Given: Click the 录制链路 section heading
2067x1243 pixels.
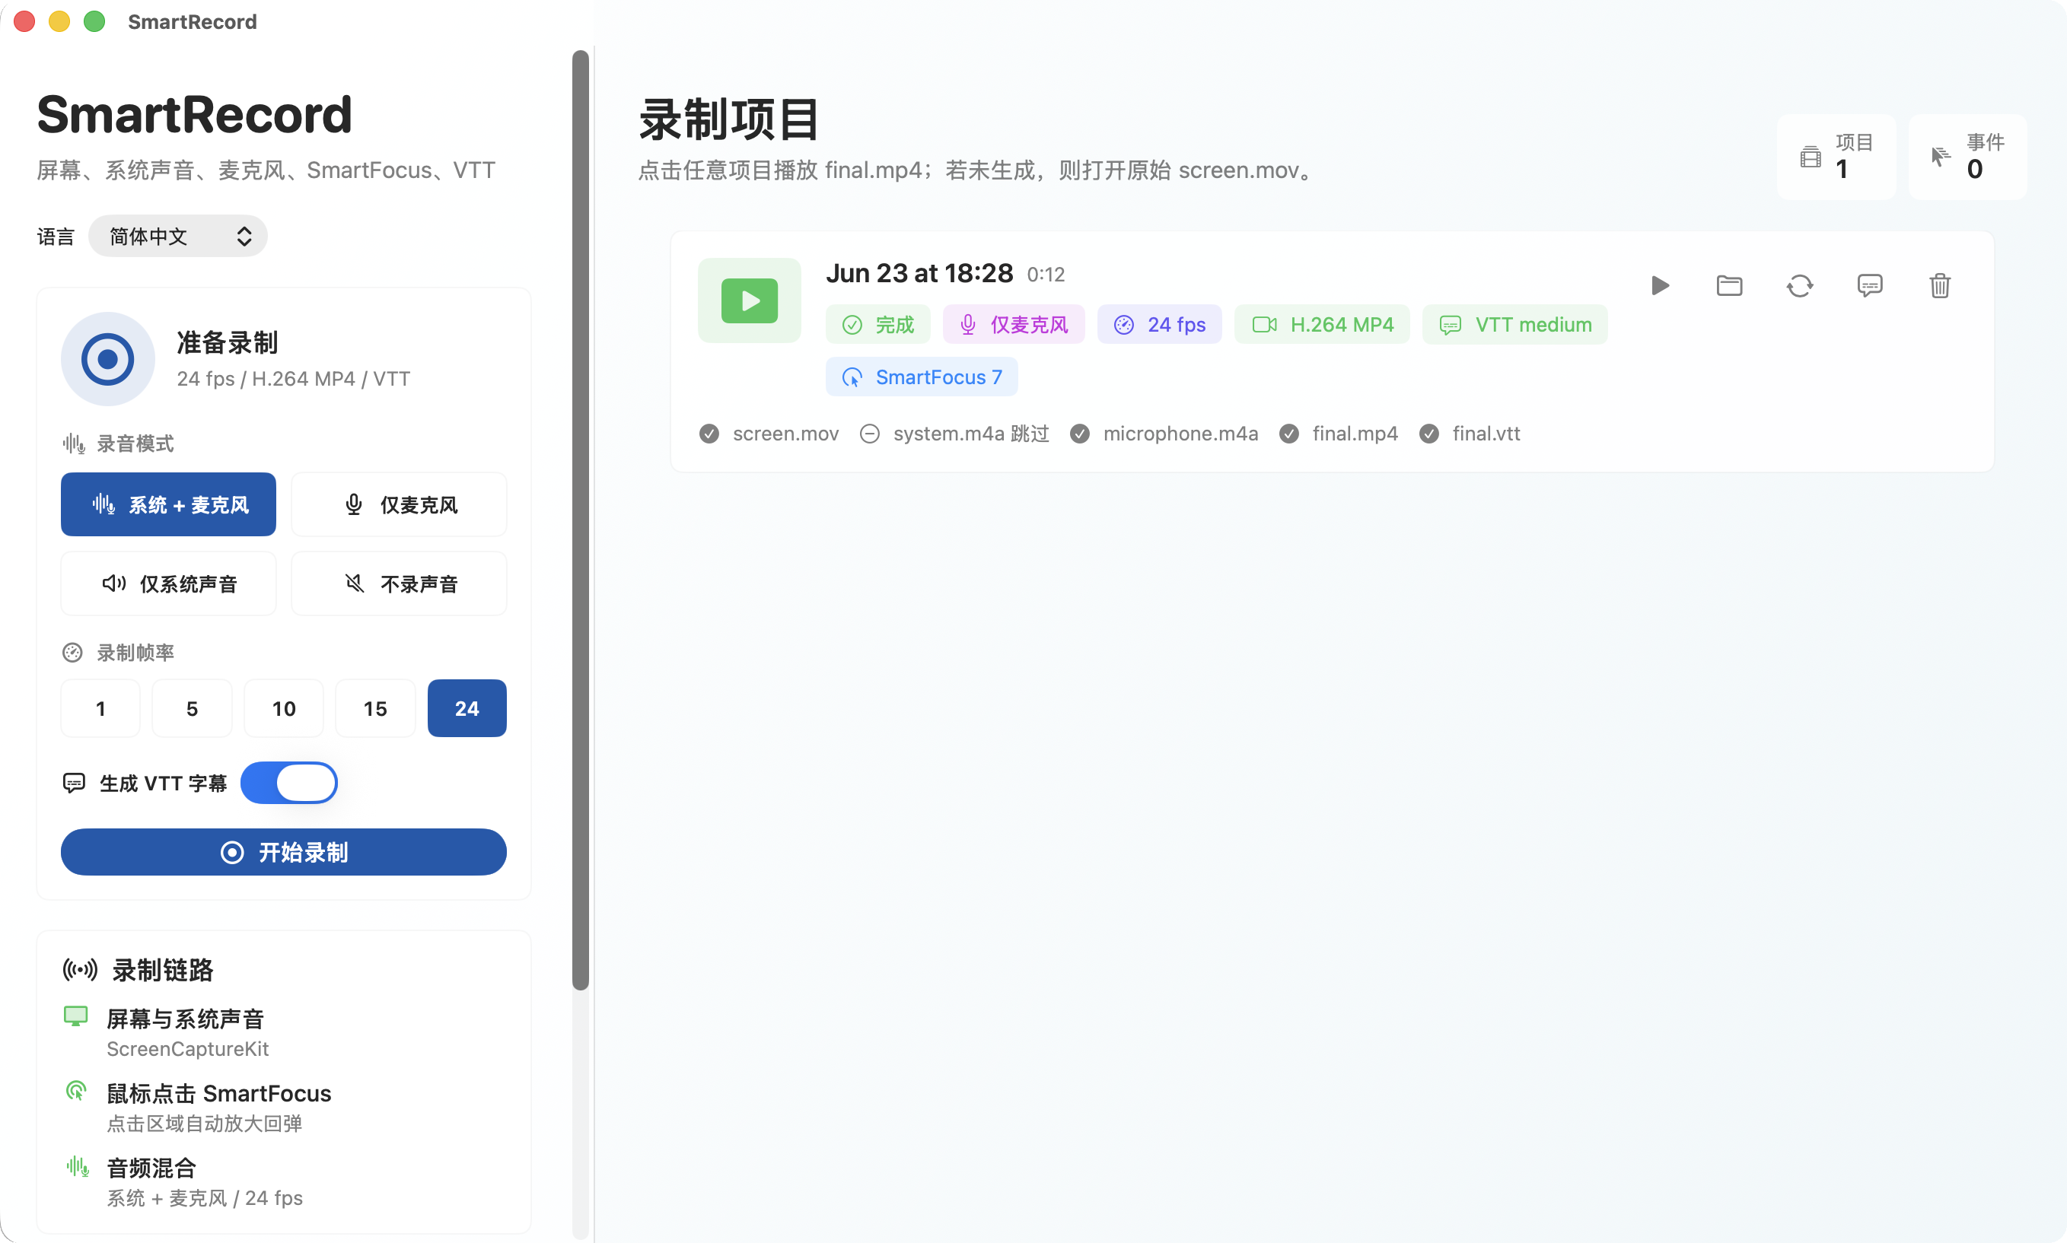Looking at the screenshot, I should 163,970.
